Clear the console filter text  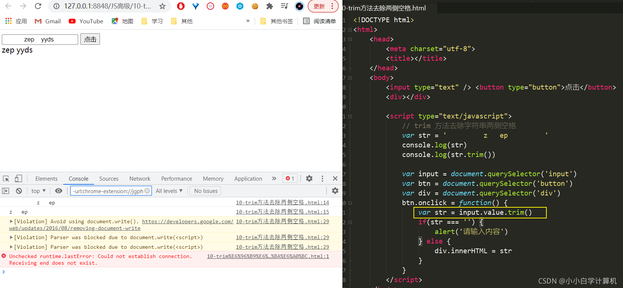click(147, 191)
